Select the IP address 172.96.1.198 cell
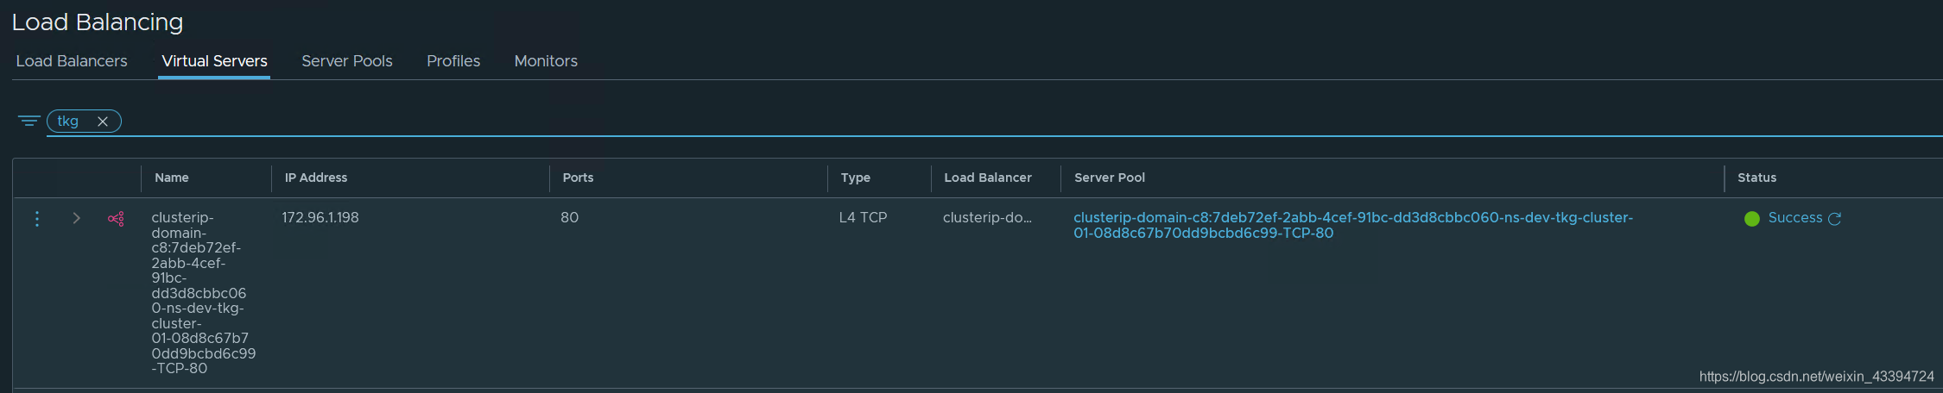The image size is (1943, 393). 320,218
